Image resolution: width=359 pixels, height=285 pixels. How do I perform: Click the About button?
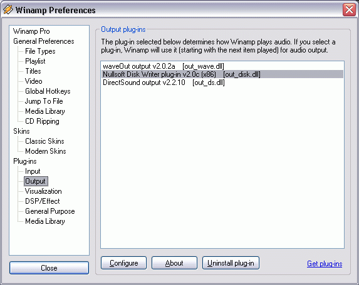pyautogui.click(x=174, y=263)
